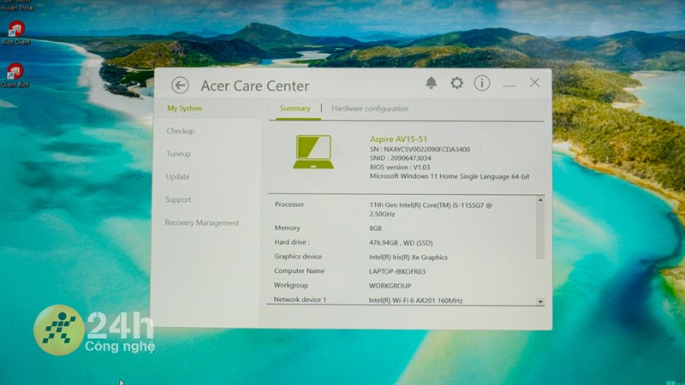Viewport: 685px width, 385px height.
Task: Close the Acer Care Center window
Action: (534, 82)
